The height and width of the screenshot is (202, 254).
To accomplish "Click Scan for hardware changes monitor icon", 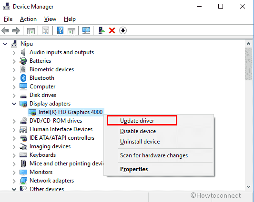I will tap(86, 30).
